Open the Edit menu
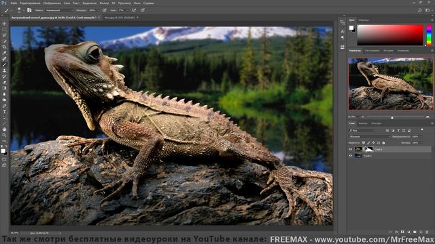This screenshot has height=244, width=435. point(30,3)
